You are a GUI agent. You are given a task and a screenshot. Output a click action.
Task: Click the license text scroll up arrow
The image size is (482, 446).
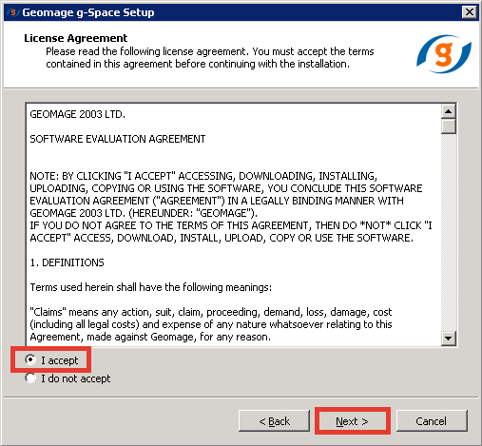pos(449,111)
